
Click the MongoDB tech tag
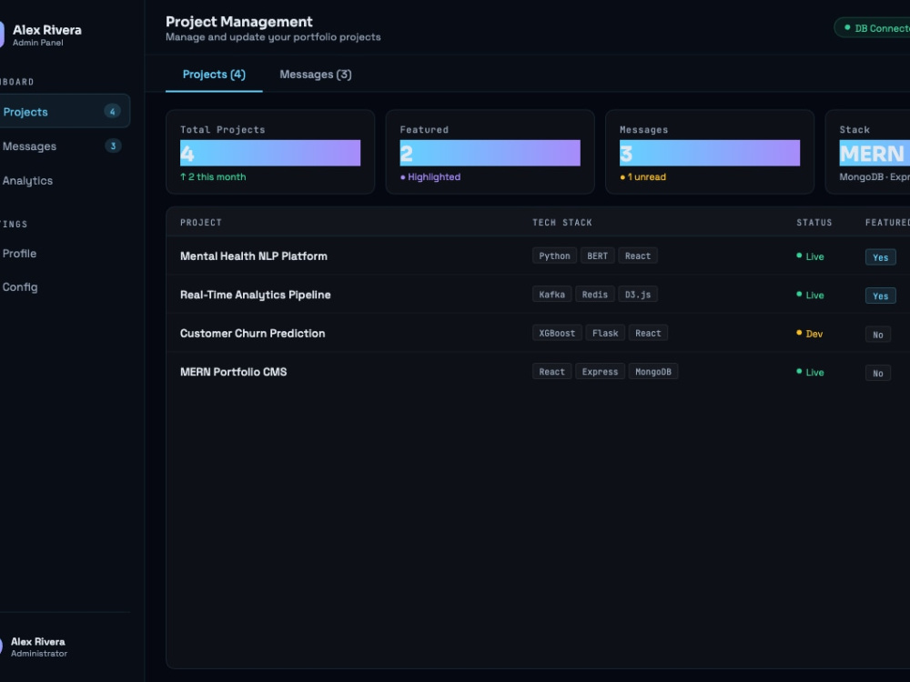(x=652, y=372)
